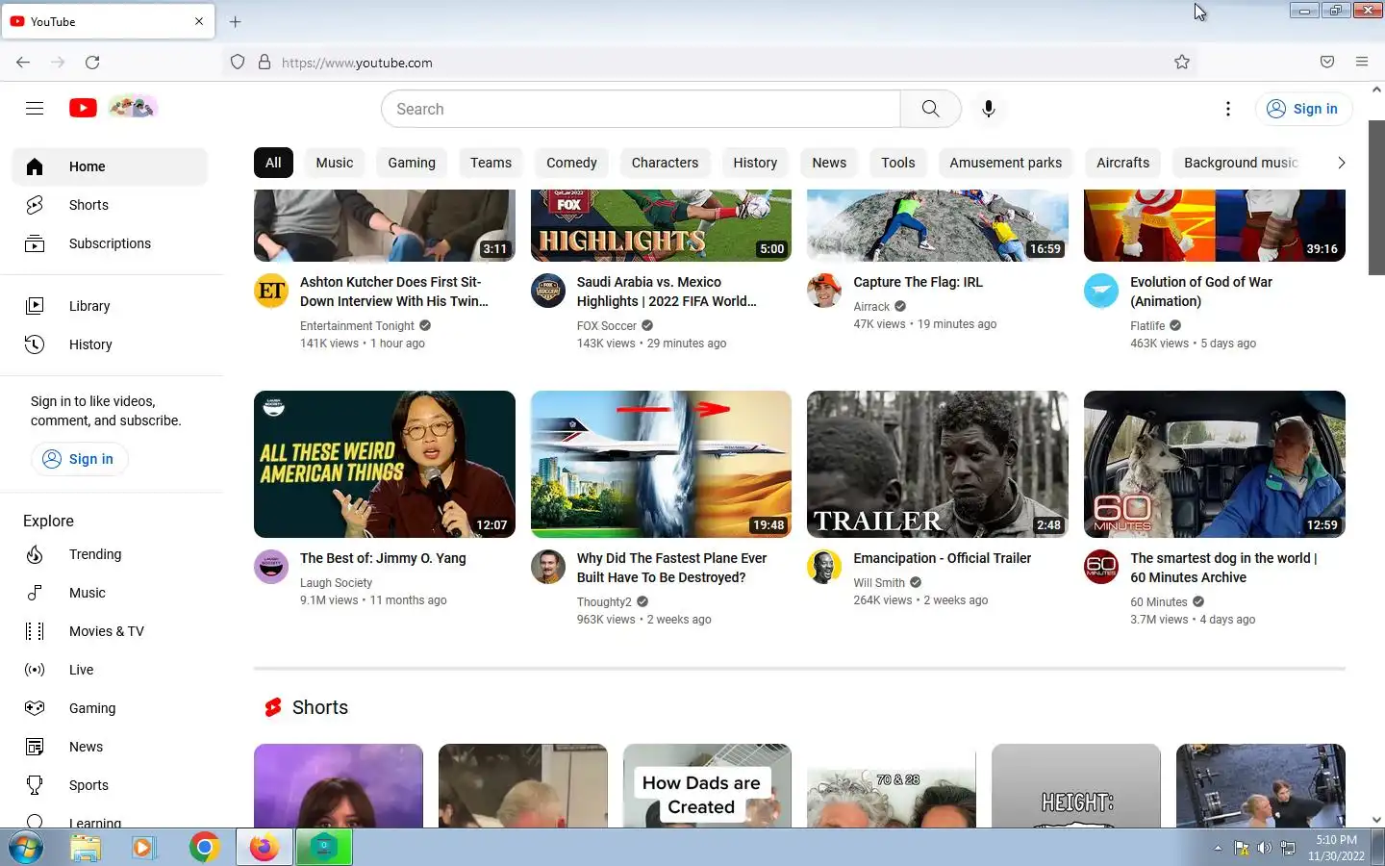Open Music under Explore
1385x866 pixels.
point(110,593)
